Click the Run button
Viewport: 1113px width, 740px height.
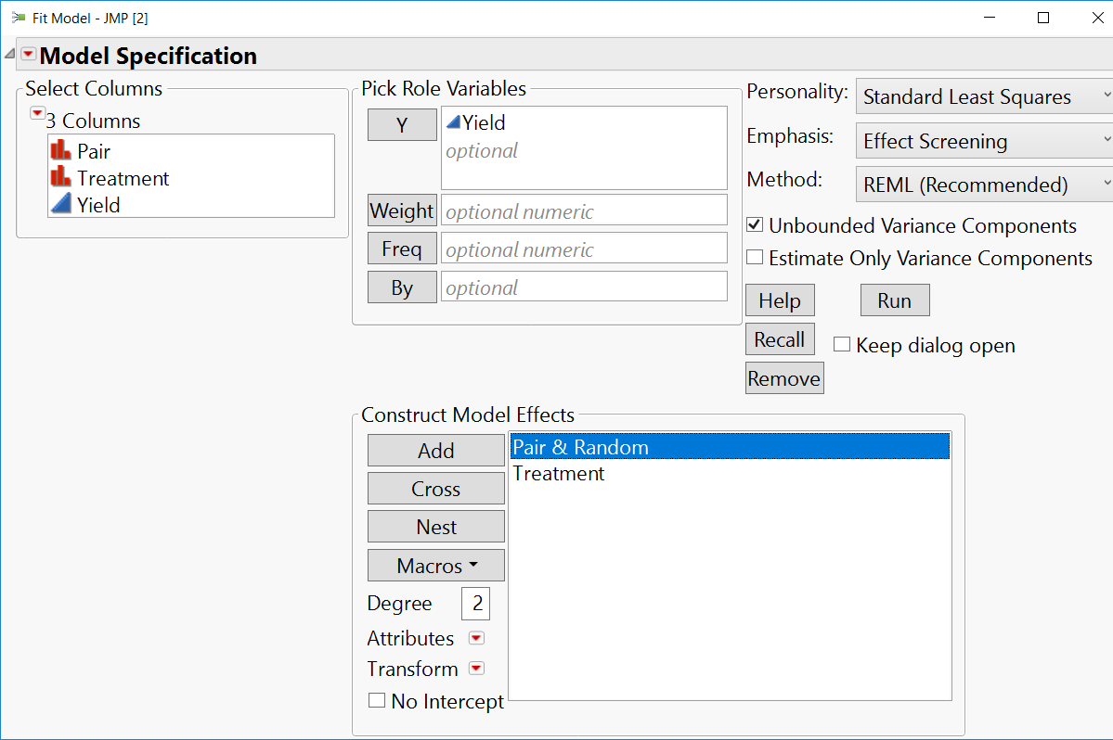894,300
